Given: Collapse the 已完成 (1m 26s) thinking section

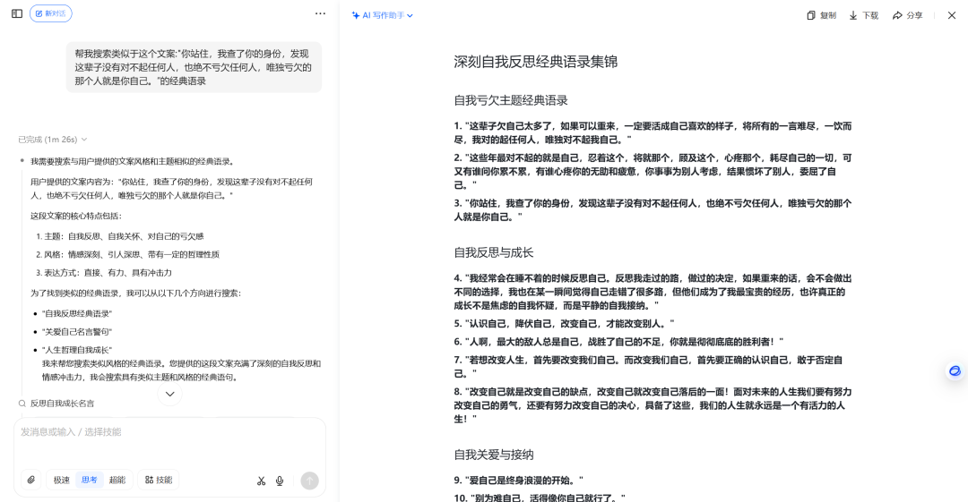Looking at the screenshot, I should click(x=53, y=140).
